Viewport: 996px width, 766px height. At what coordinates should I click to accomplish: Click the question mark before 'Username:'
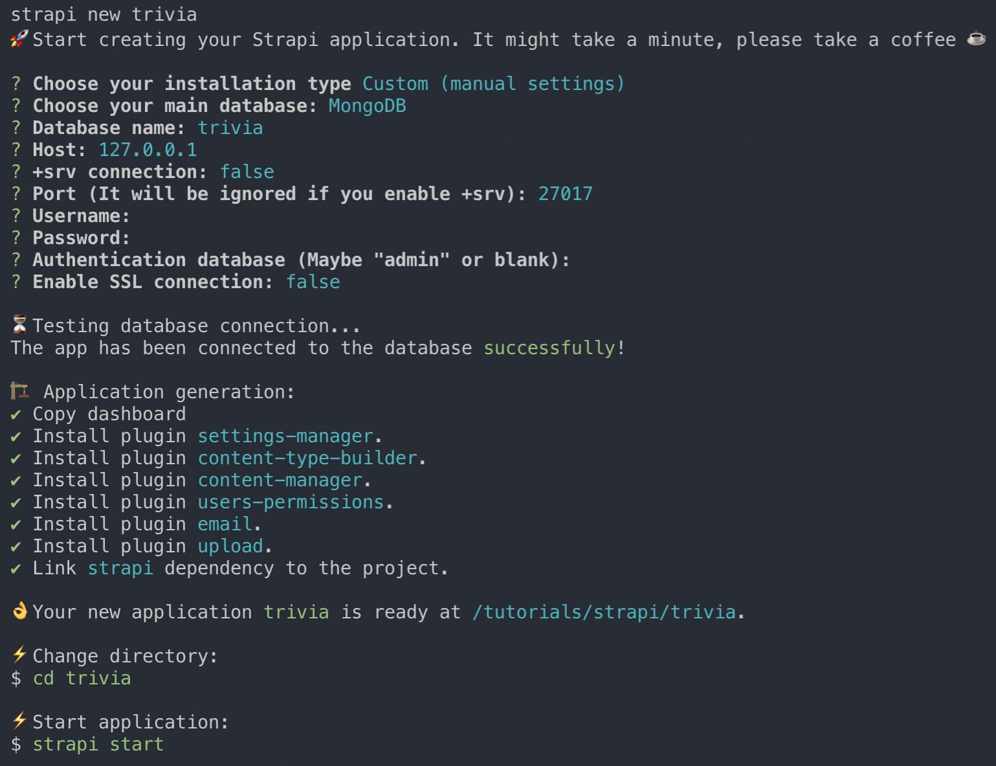click(16, 216)
